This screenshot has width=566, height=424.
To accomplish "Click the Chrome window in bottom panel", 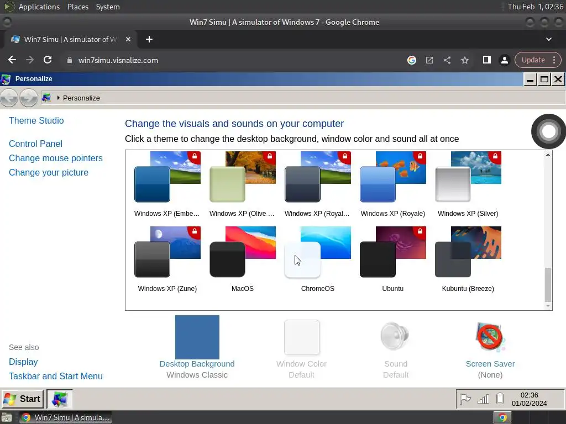I will (65, 417).
